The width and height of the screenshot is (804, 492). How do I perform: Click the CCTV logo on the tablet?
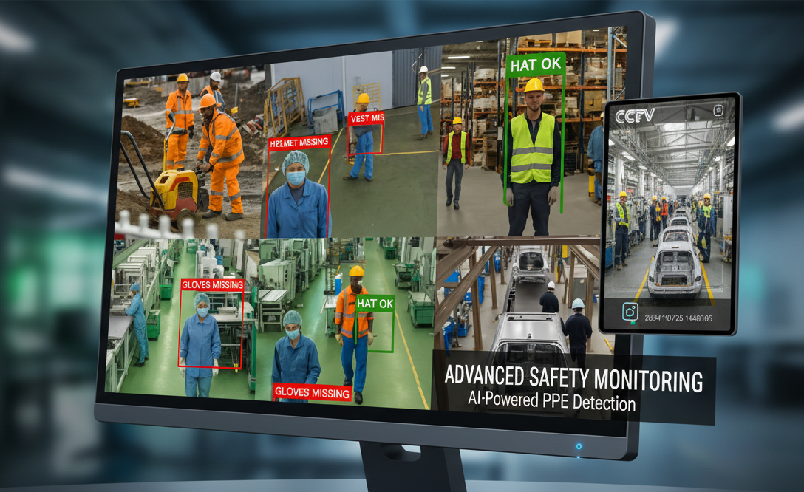(x=635, y=116)
